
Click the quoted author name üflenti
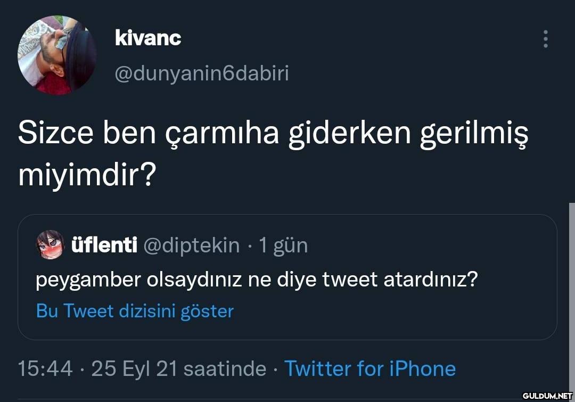104,245
